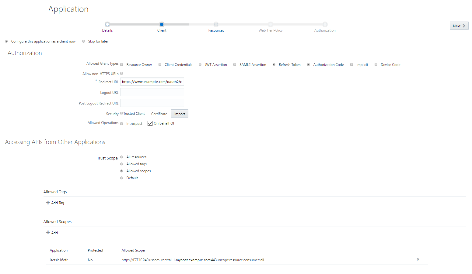Click the Logout URL input field
The image size is (472, 274).
[152, 92]
